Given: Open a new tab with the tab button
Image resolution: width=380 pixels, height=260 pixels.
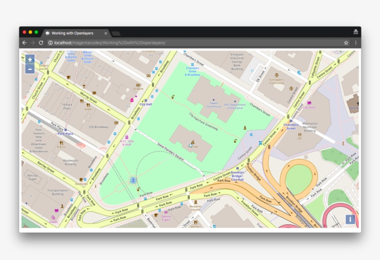Looking at the screenshot, I should tap(116, 33).
